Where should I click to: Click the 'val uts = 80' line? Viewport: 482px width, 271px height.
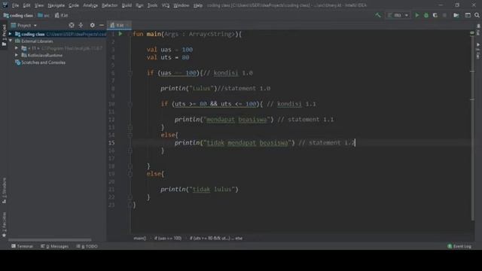[x=168, y=57]
